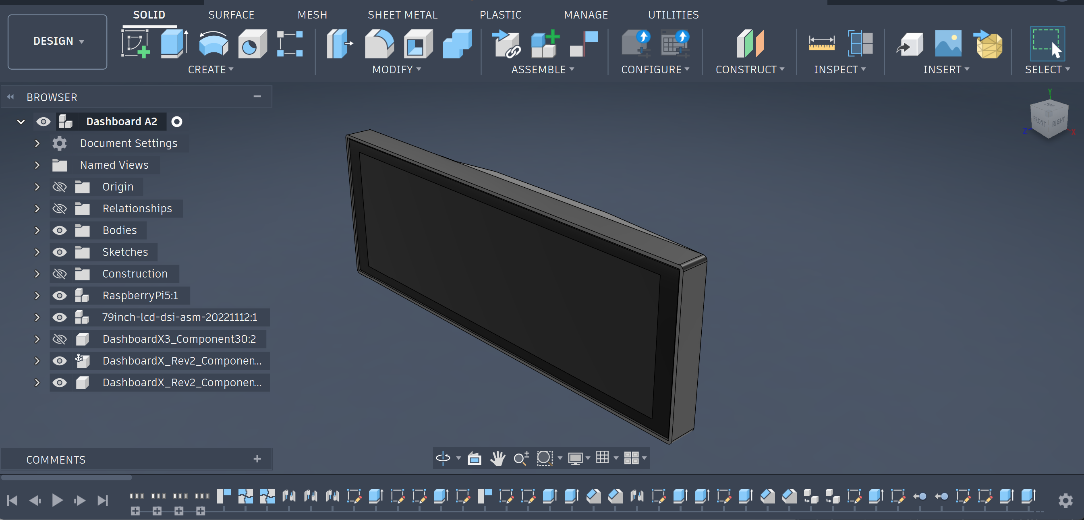Open the DESIGN workspace dropdown
This screenshot has height=520, width=1084.
tap(58, 41)
